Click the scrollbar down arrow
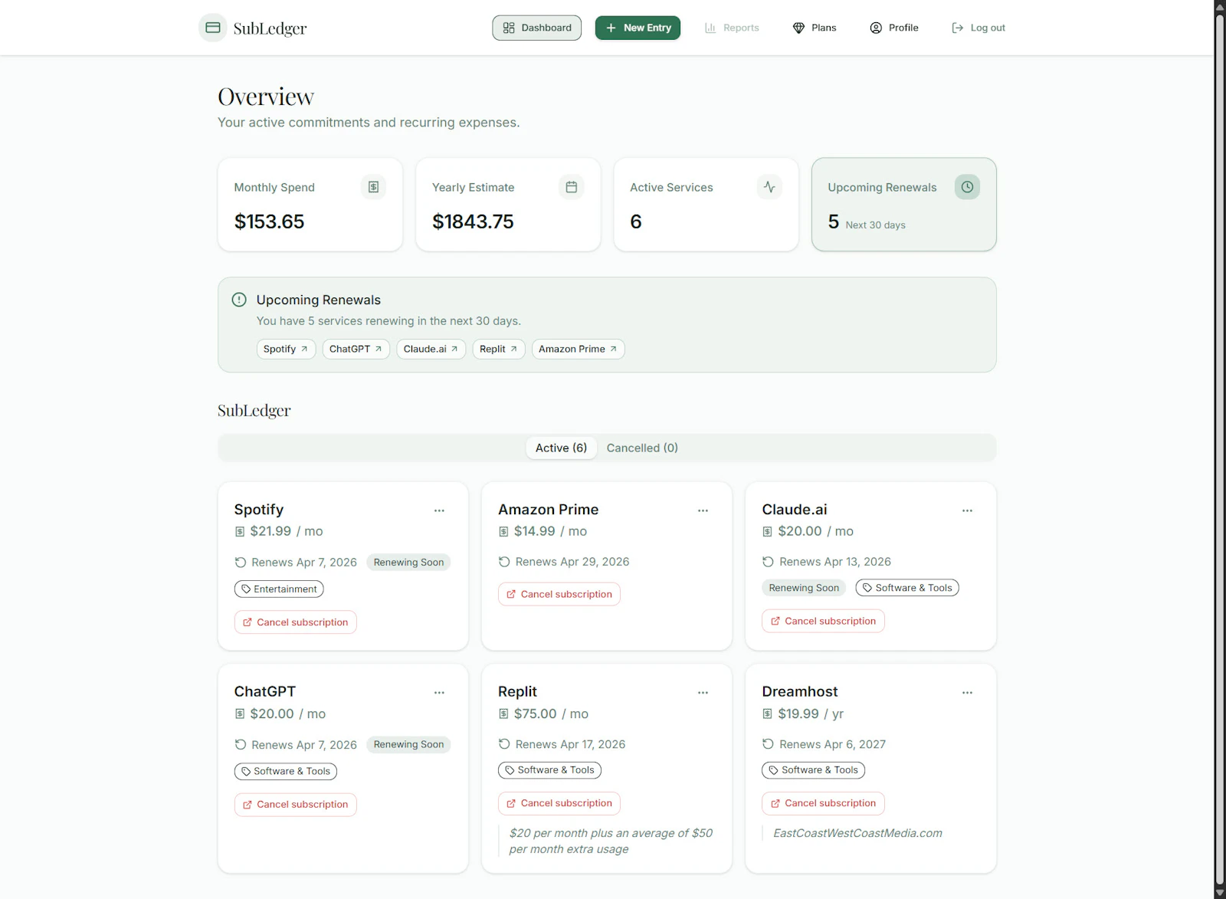This screenshot has height=899, width=1226. 1220,893
